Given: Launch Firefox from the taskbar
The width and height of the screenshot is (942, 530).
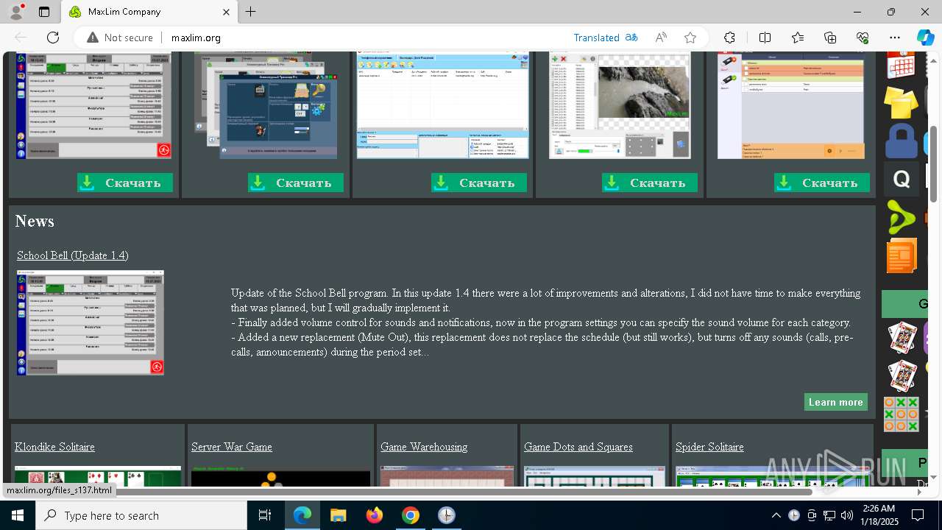Looking at the screenshot, I should [375, 515].
